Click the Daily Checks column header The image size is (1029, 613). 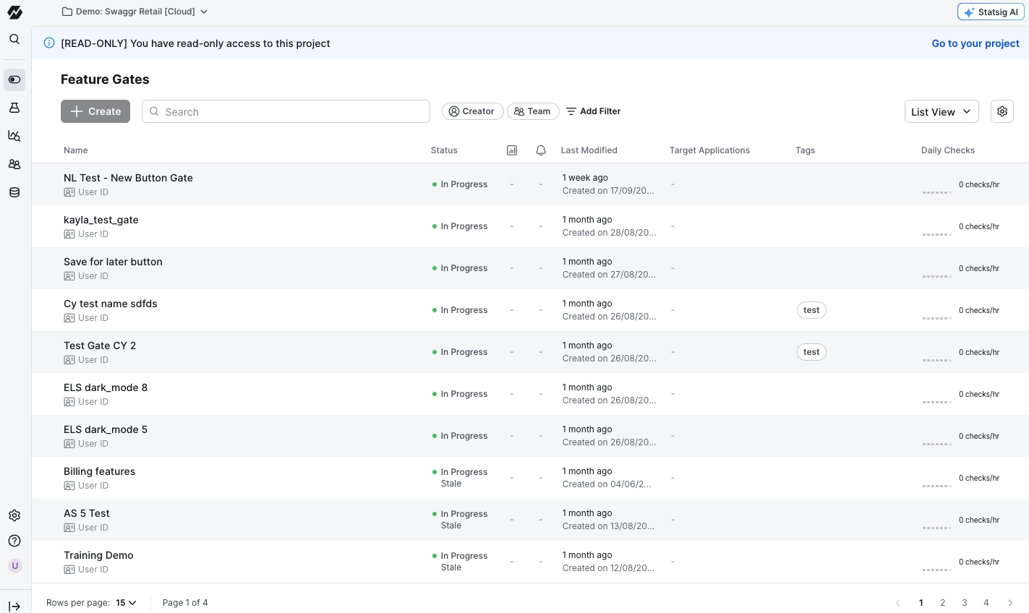947,150
